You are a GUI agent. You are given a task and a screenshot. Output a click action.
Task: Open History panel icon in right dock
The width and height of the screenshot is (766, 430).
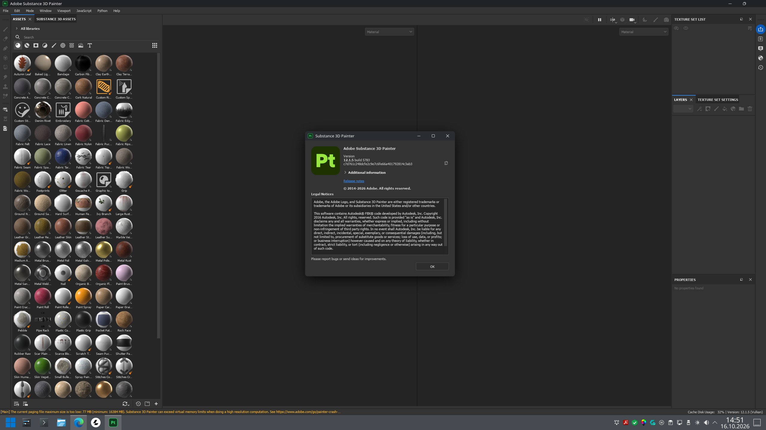click(761, 67)
